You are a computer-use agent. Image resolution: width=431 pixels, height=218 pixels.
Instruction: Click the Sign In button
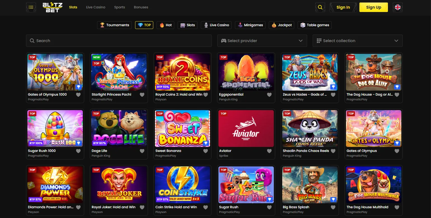coord(343,7)
